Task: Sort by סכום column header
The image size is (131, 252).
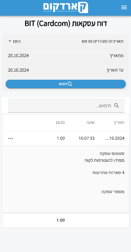Action: (60, 122)
